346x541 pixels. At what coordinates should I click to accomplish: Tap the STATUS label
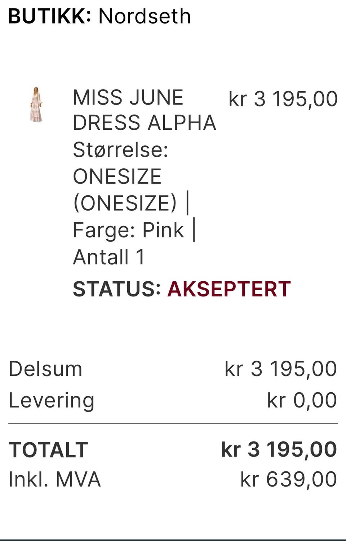tap(117, 289)
